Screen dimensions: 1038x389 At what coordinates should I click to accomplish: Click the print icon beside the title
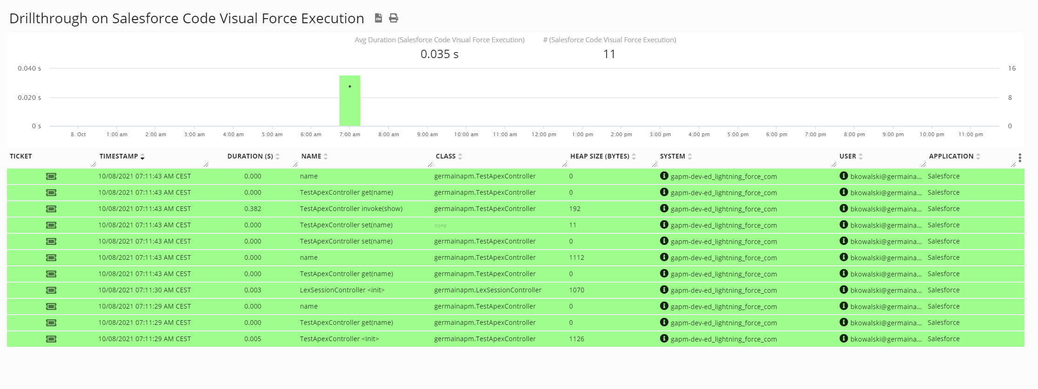pos(393,18)
